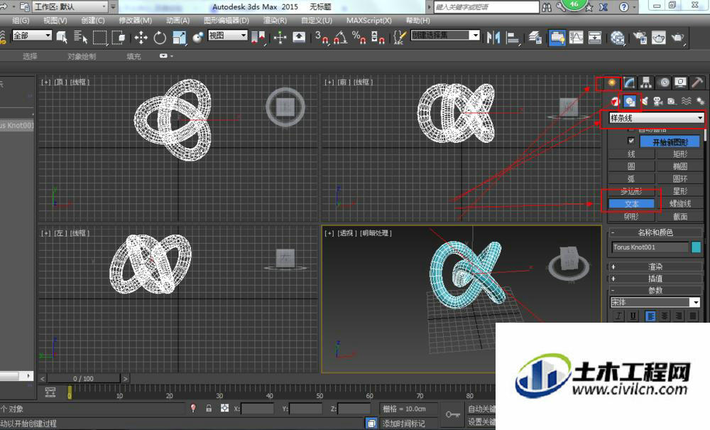Viewport: 710px width, 430px height.
Task: Open the Hierarchy command panel tab
Action: (646, 82)
